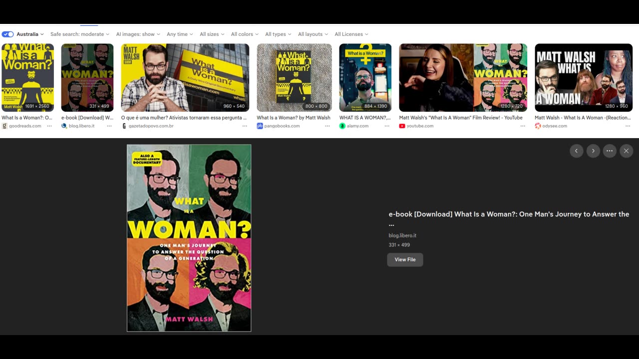This screenshot has width=639, height=359.
Task: Open the All colors filter
Action: pos(245,34)
